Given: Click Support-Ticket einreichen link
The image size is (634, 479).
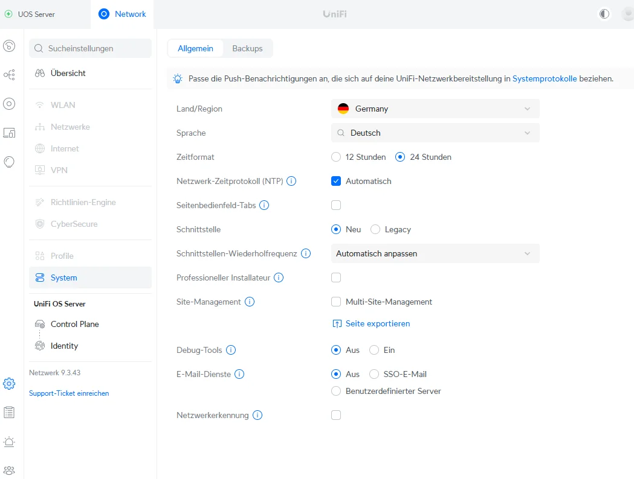Looking at the screenshot, I should click(x=69, y=393).
